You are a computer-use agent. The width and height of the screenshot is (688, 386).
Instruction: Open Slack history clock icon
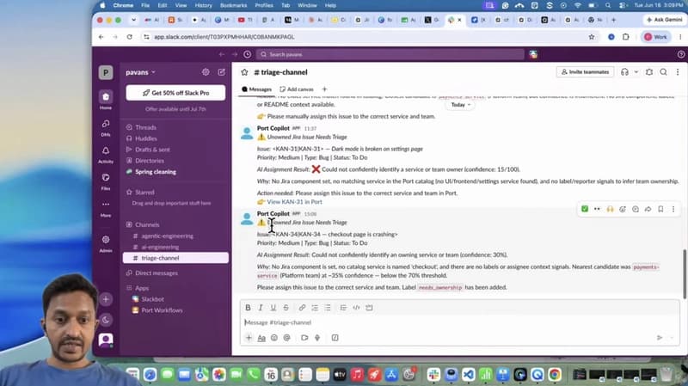pos(248,54)
